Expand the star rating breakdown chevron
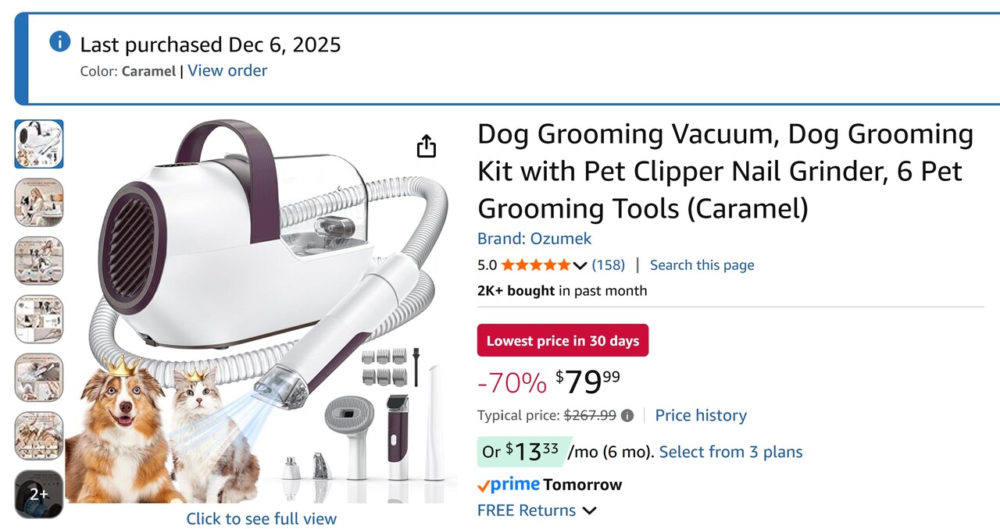This screenshot has height=529, width=1000. 580,265
